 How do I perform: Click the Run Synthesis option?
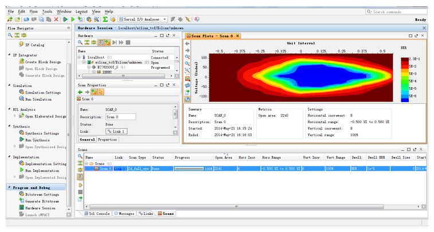point(37,140)
